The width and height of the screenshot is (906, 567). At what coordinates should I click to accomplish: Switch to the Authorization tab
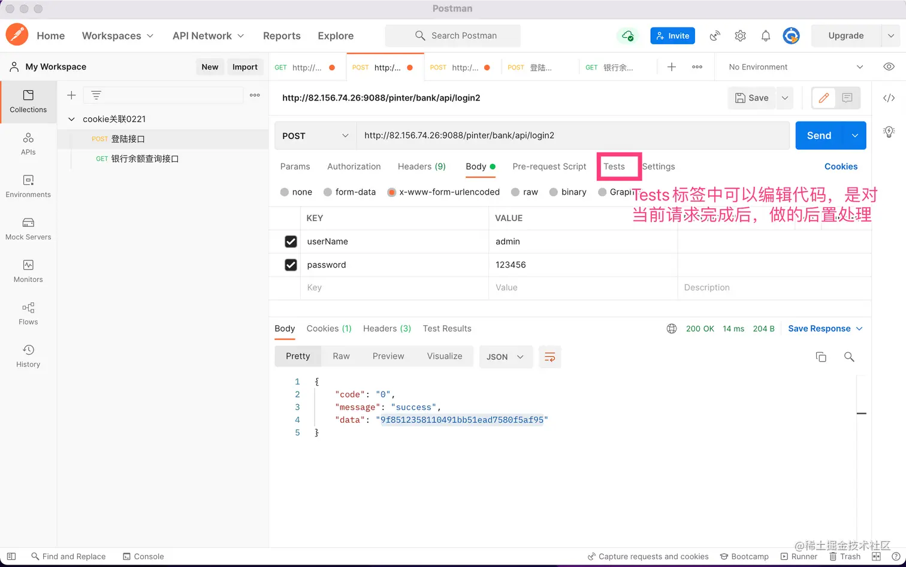pos(354,166)
